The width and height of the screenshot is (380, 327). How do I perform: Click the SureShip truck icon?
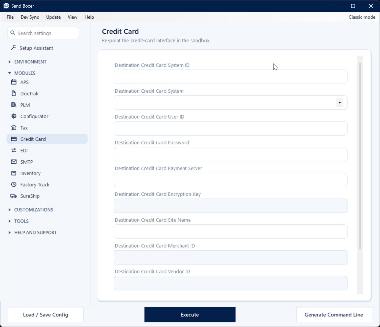[14, 196]
